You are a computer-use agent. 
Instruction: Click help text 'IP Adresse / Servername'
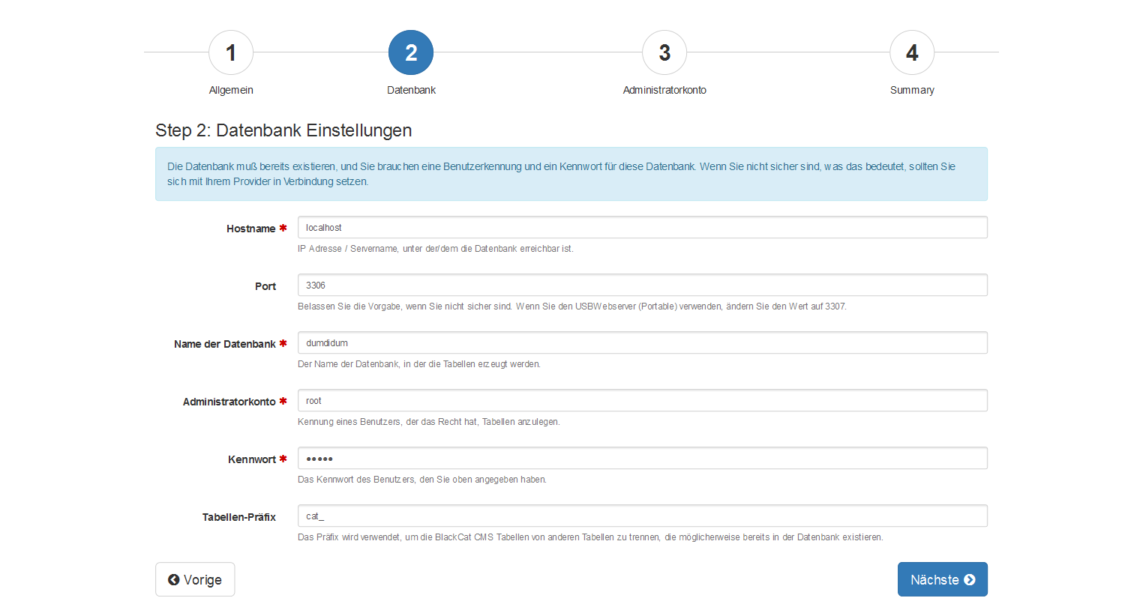point(436,249)
